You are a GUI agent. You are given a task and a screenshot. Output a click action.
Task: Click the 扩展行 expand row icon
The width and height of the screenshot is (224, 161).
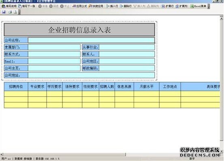[x=168, y=6]
